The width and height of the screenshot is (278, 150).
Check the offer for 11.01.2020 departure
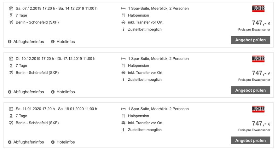pyautogui.click(x=250, y=141)
